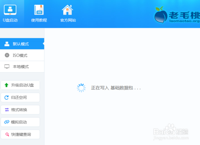Click the U盘启动 label

click(x=10, y=20)
